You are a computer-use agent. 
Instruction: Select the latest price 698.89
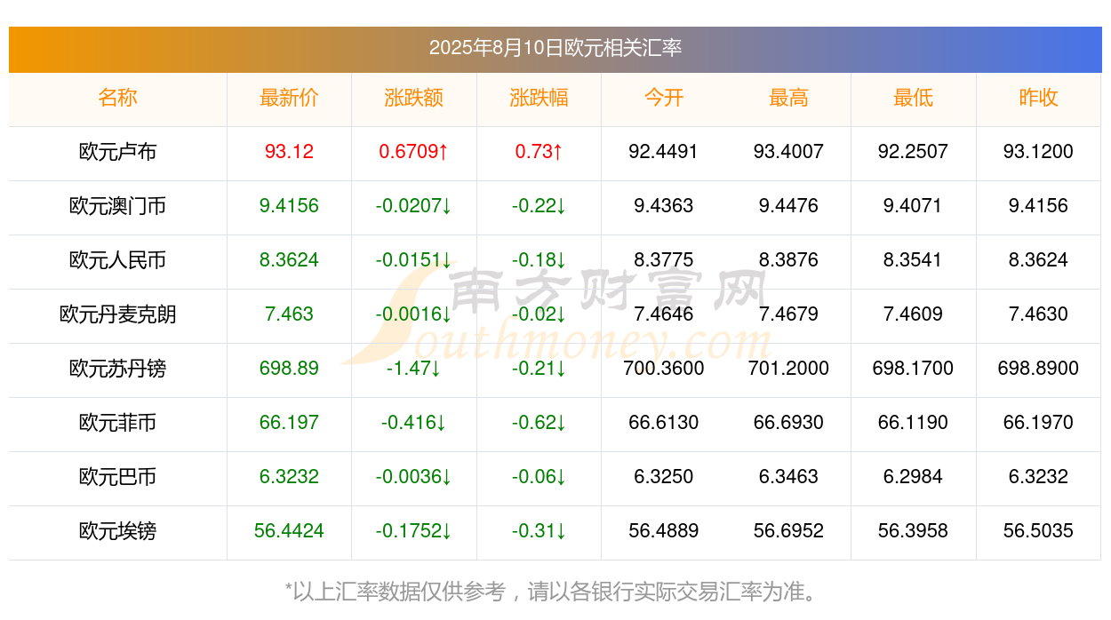pyautogui.click(x=289, y=369)
